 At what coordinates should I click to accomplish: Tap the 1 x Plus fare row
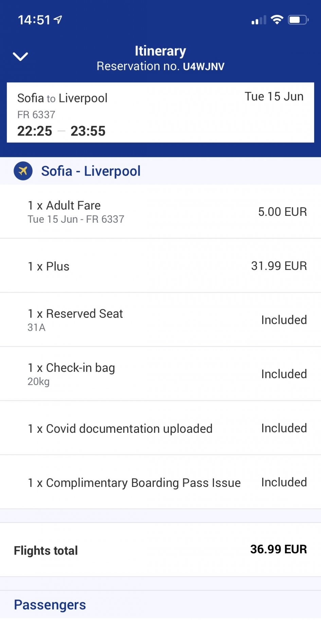click(160, 266)
